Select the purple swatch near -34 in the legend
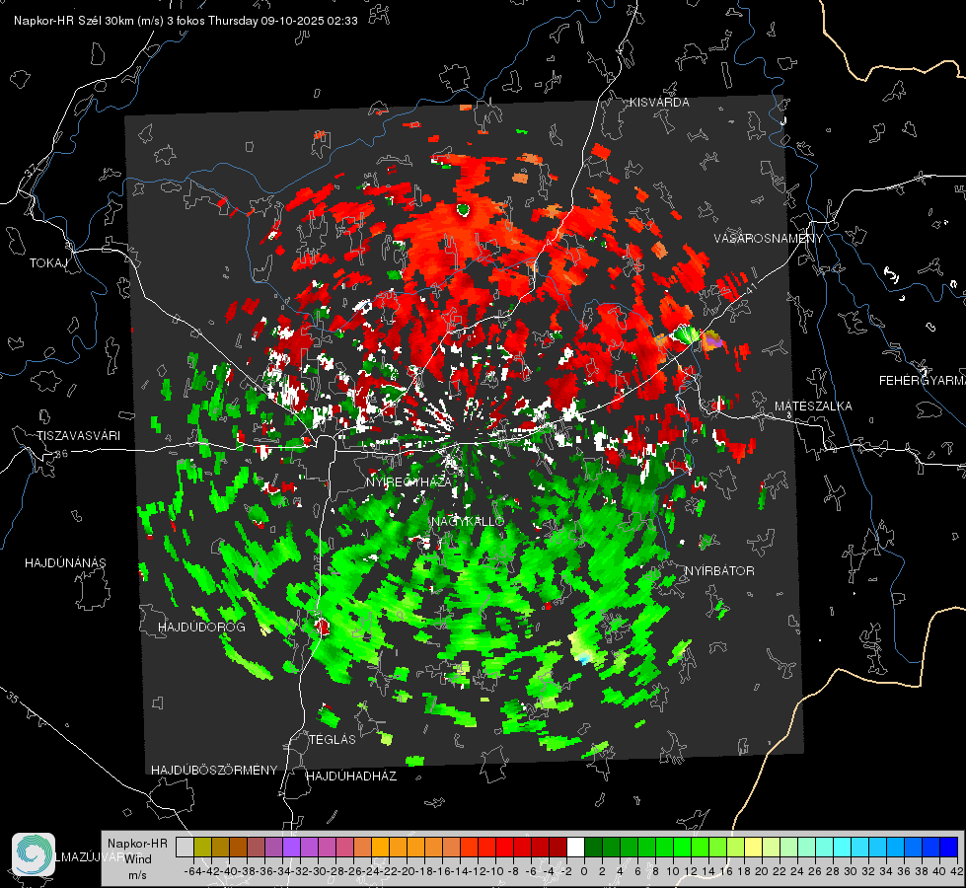This screenshot has height=888, width=966. [291, 848]
